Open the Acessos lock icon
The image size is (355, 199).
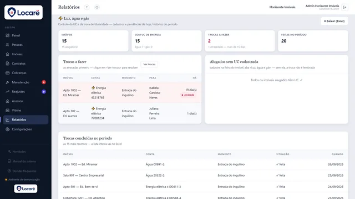click(x=7, y=101)
